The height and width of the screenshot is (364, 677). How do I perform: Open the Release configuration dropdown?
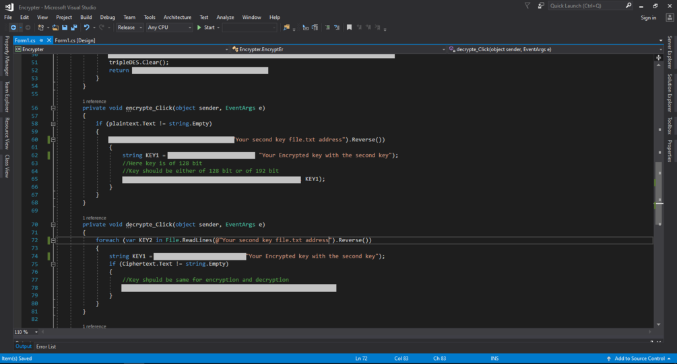[129, 28]
